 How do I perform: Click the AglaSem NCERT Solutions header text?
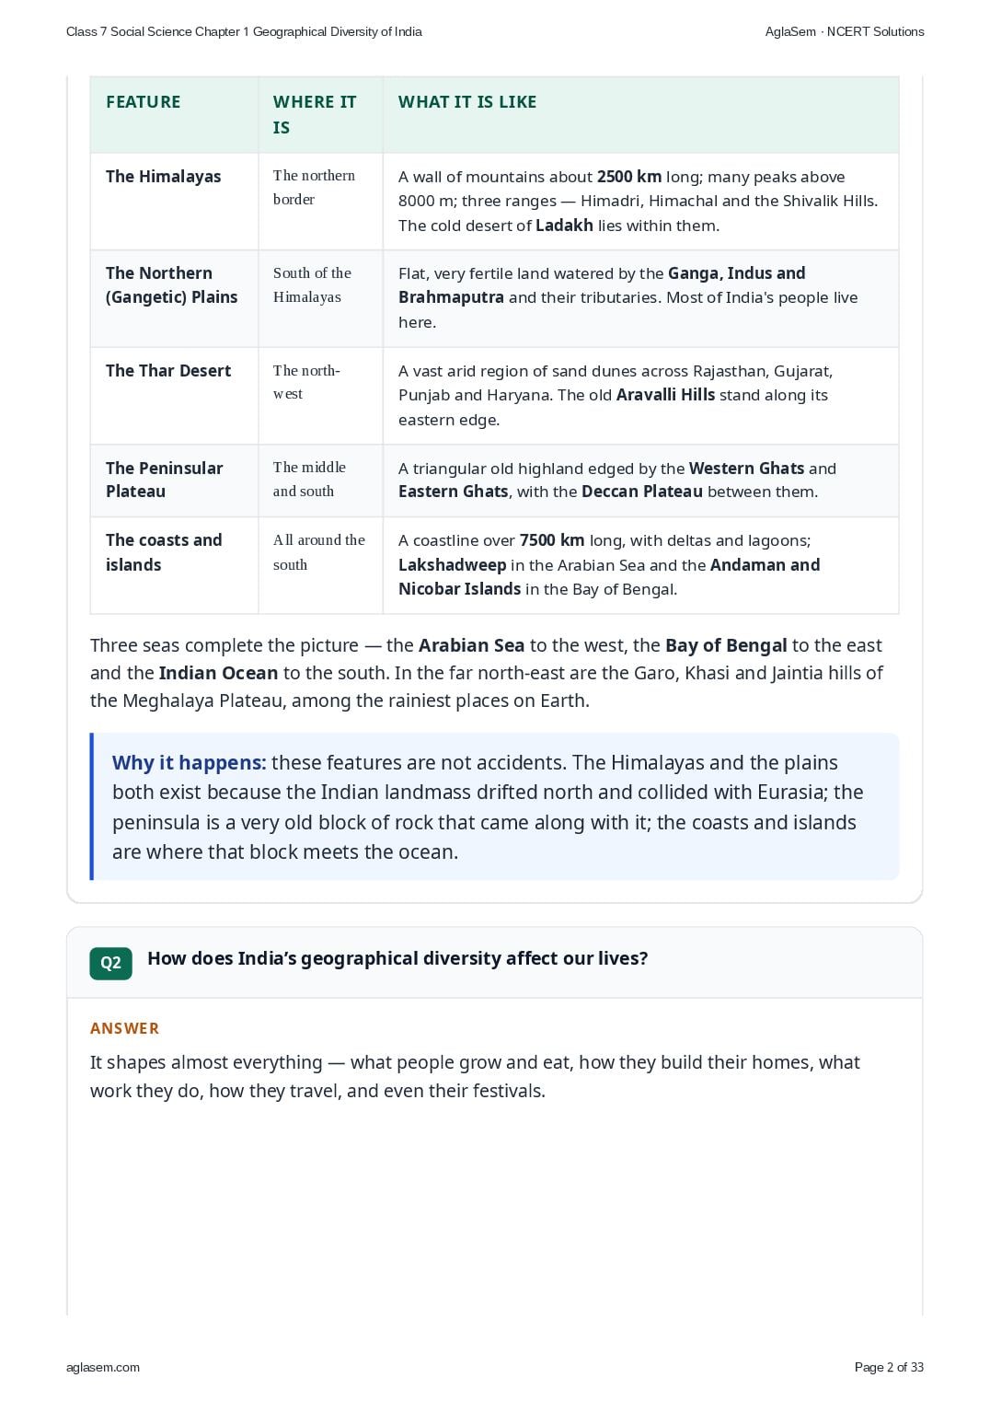(845, 31)
